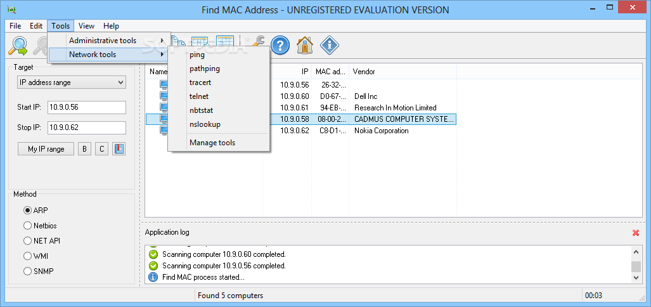Click the Application log scrollbar thumb
Image resolution: width=651 pixels, height=307 pixels.
636,266
